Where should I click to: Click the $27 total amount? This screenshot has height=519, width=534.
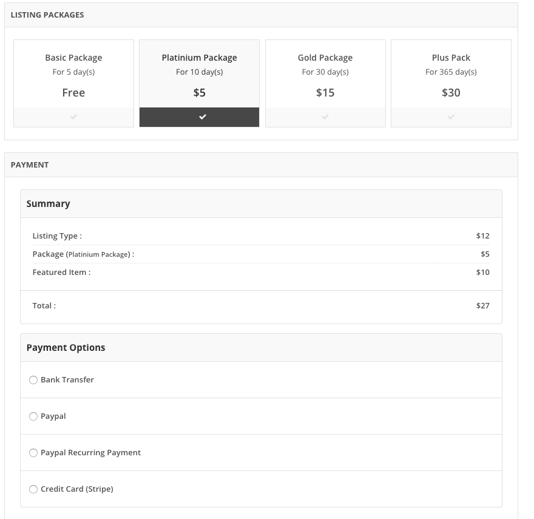tap(482, 306)
